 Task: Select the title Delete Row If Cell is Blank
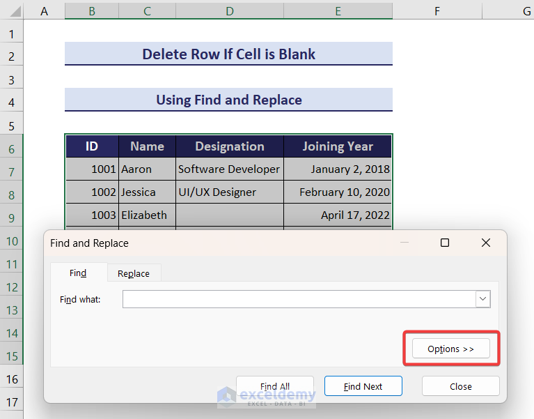[228, 54]
